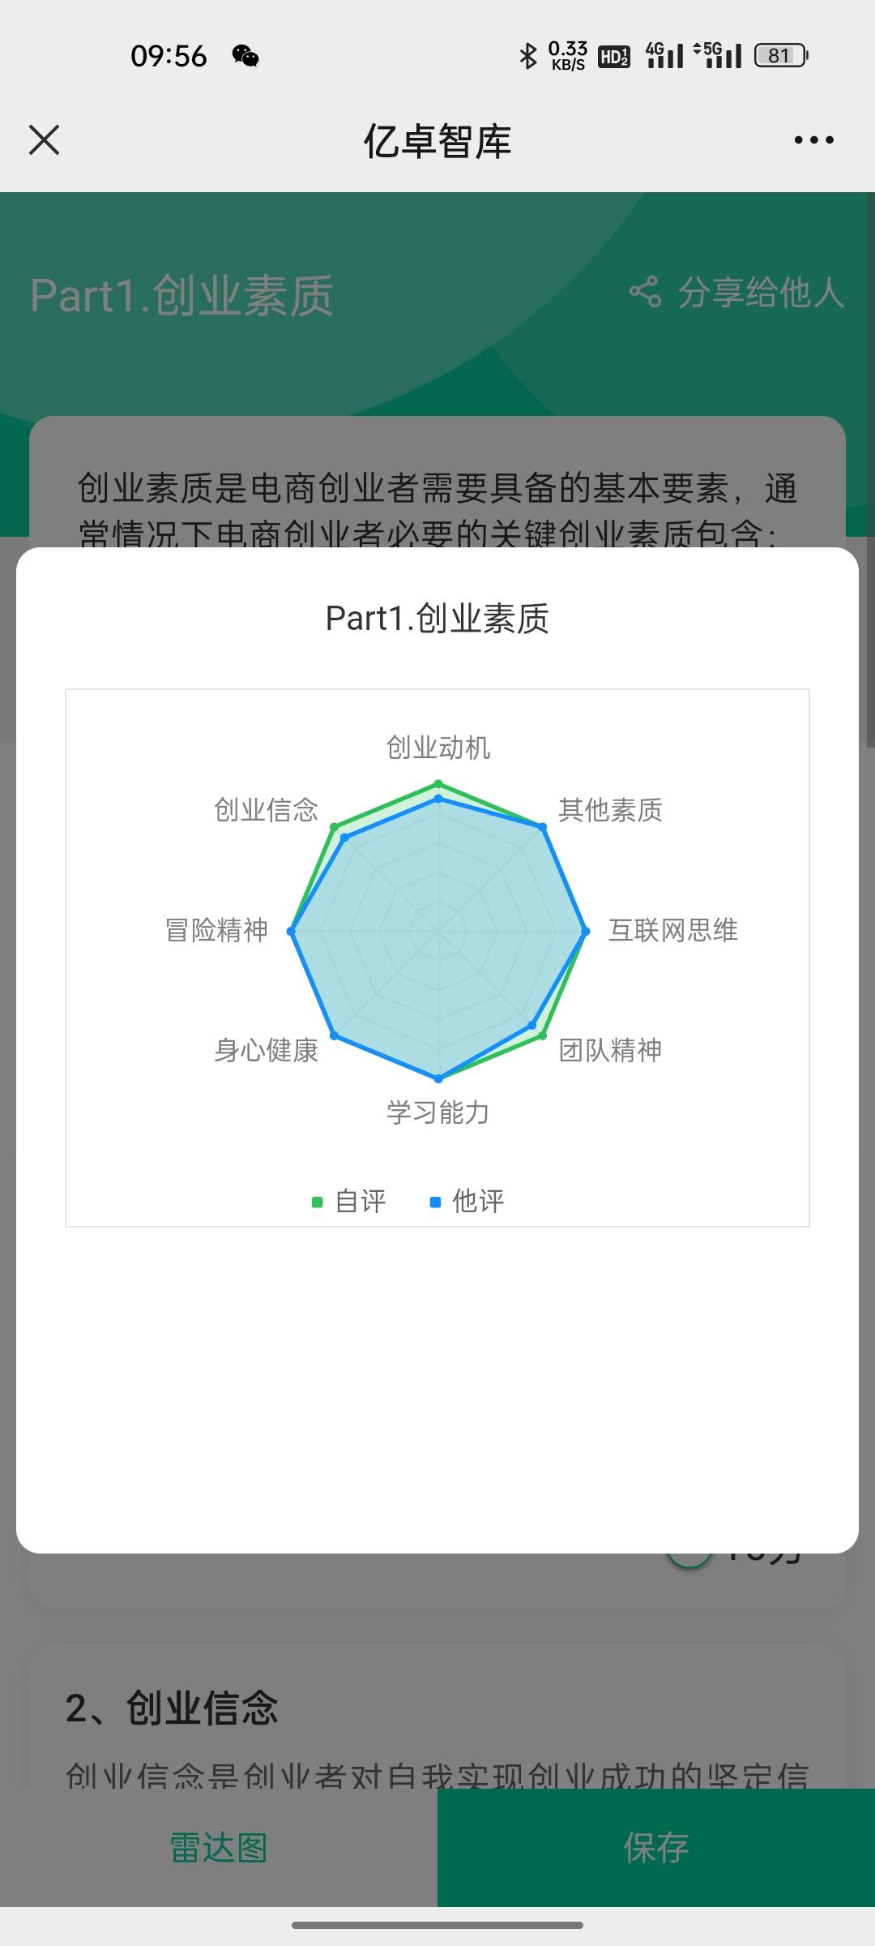Select the 其他素质 axis label
Image resolution: width=875 pixels, height=1946 pixels.
tap(610, 809)
